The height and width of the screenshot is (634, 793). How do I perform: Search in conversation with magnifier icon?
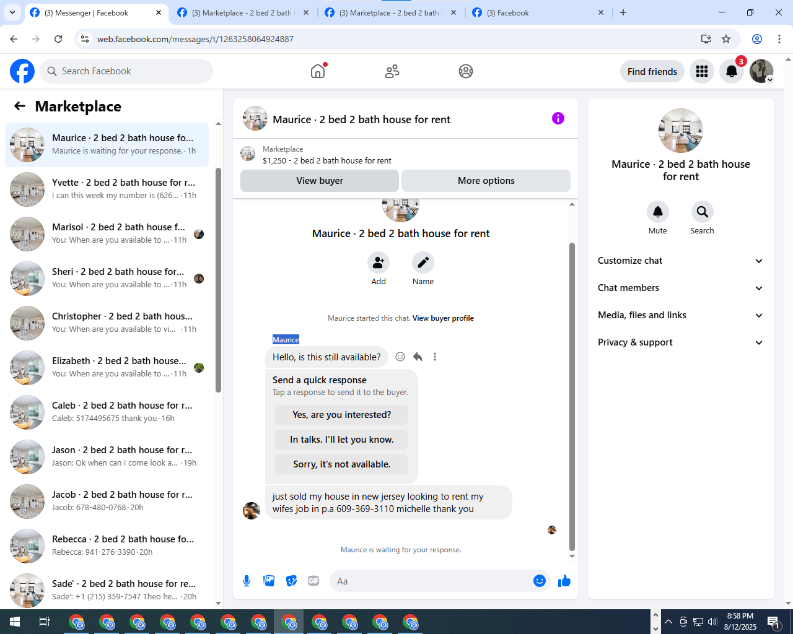(x=703, y=212)
